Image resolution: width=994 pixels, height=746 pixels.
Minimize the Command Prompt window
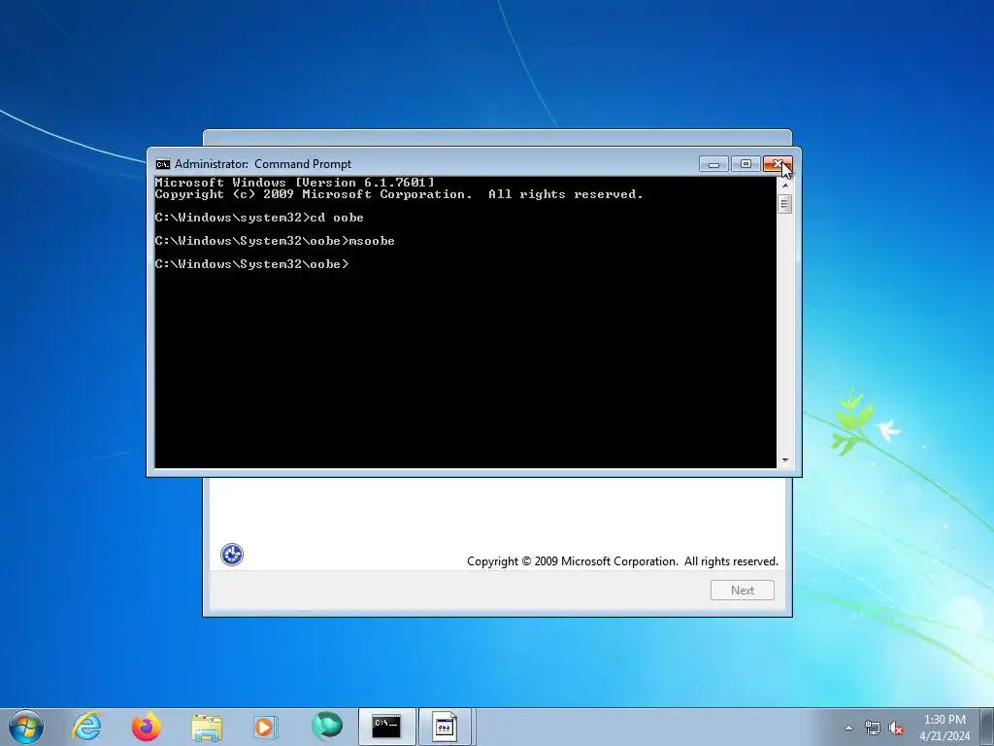click(x=713, y=164)
